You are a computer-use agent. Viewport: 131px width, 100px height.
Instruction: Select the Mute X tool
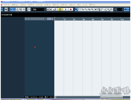96,9
